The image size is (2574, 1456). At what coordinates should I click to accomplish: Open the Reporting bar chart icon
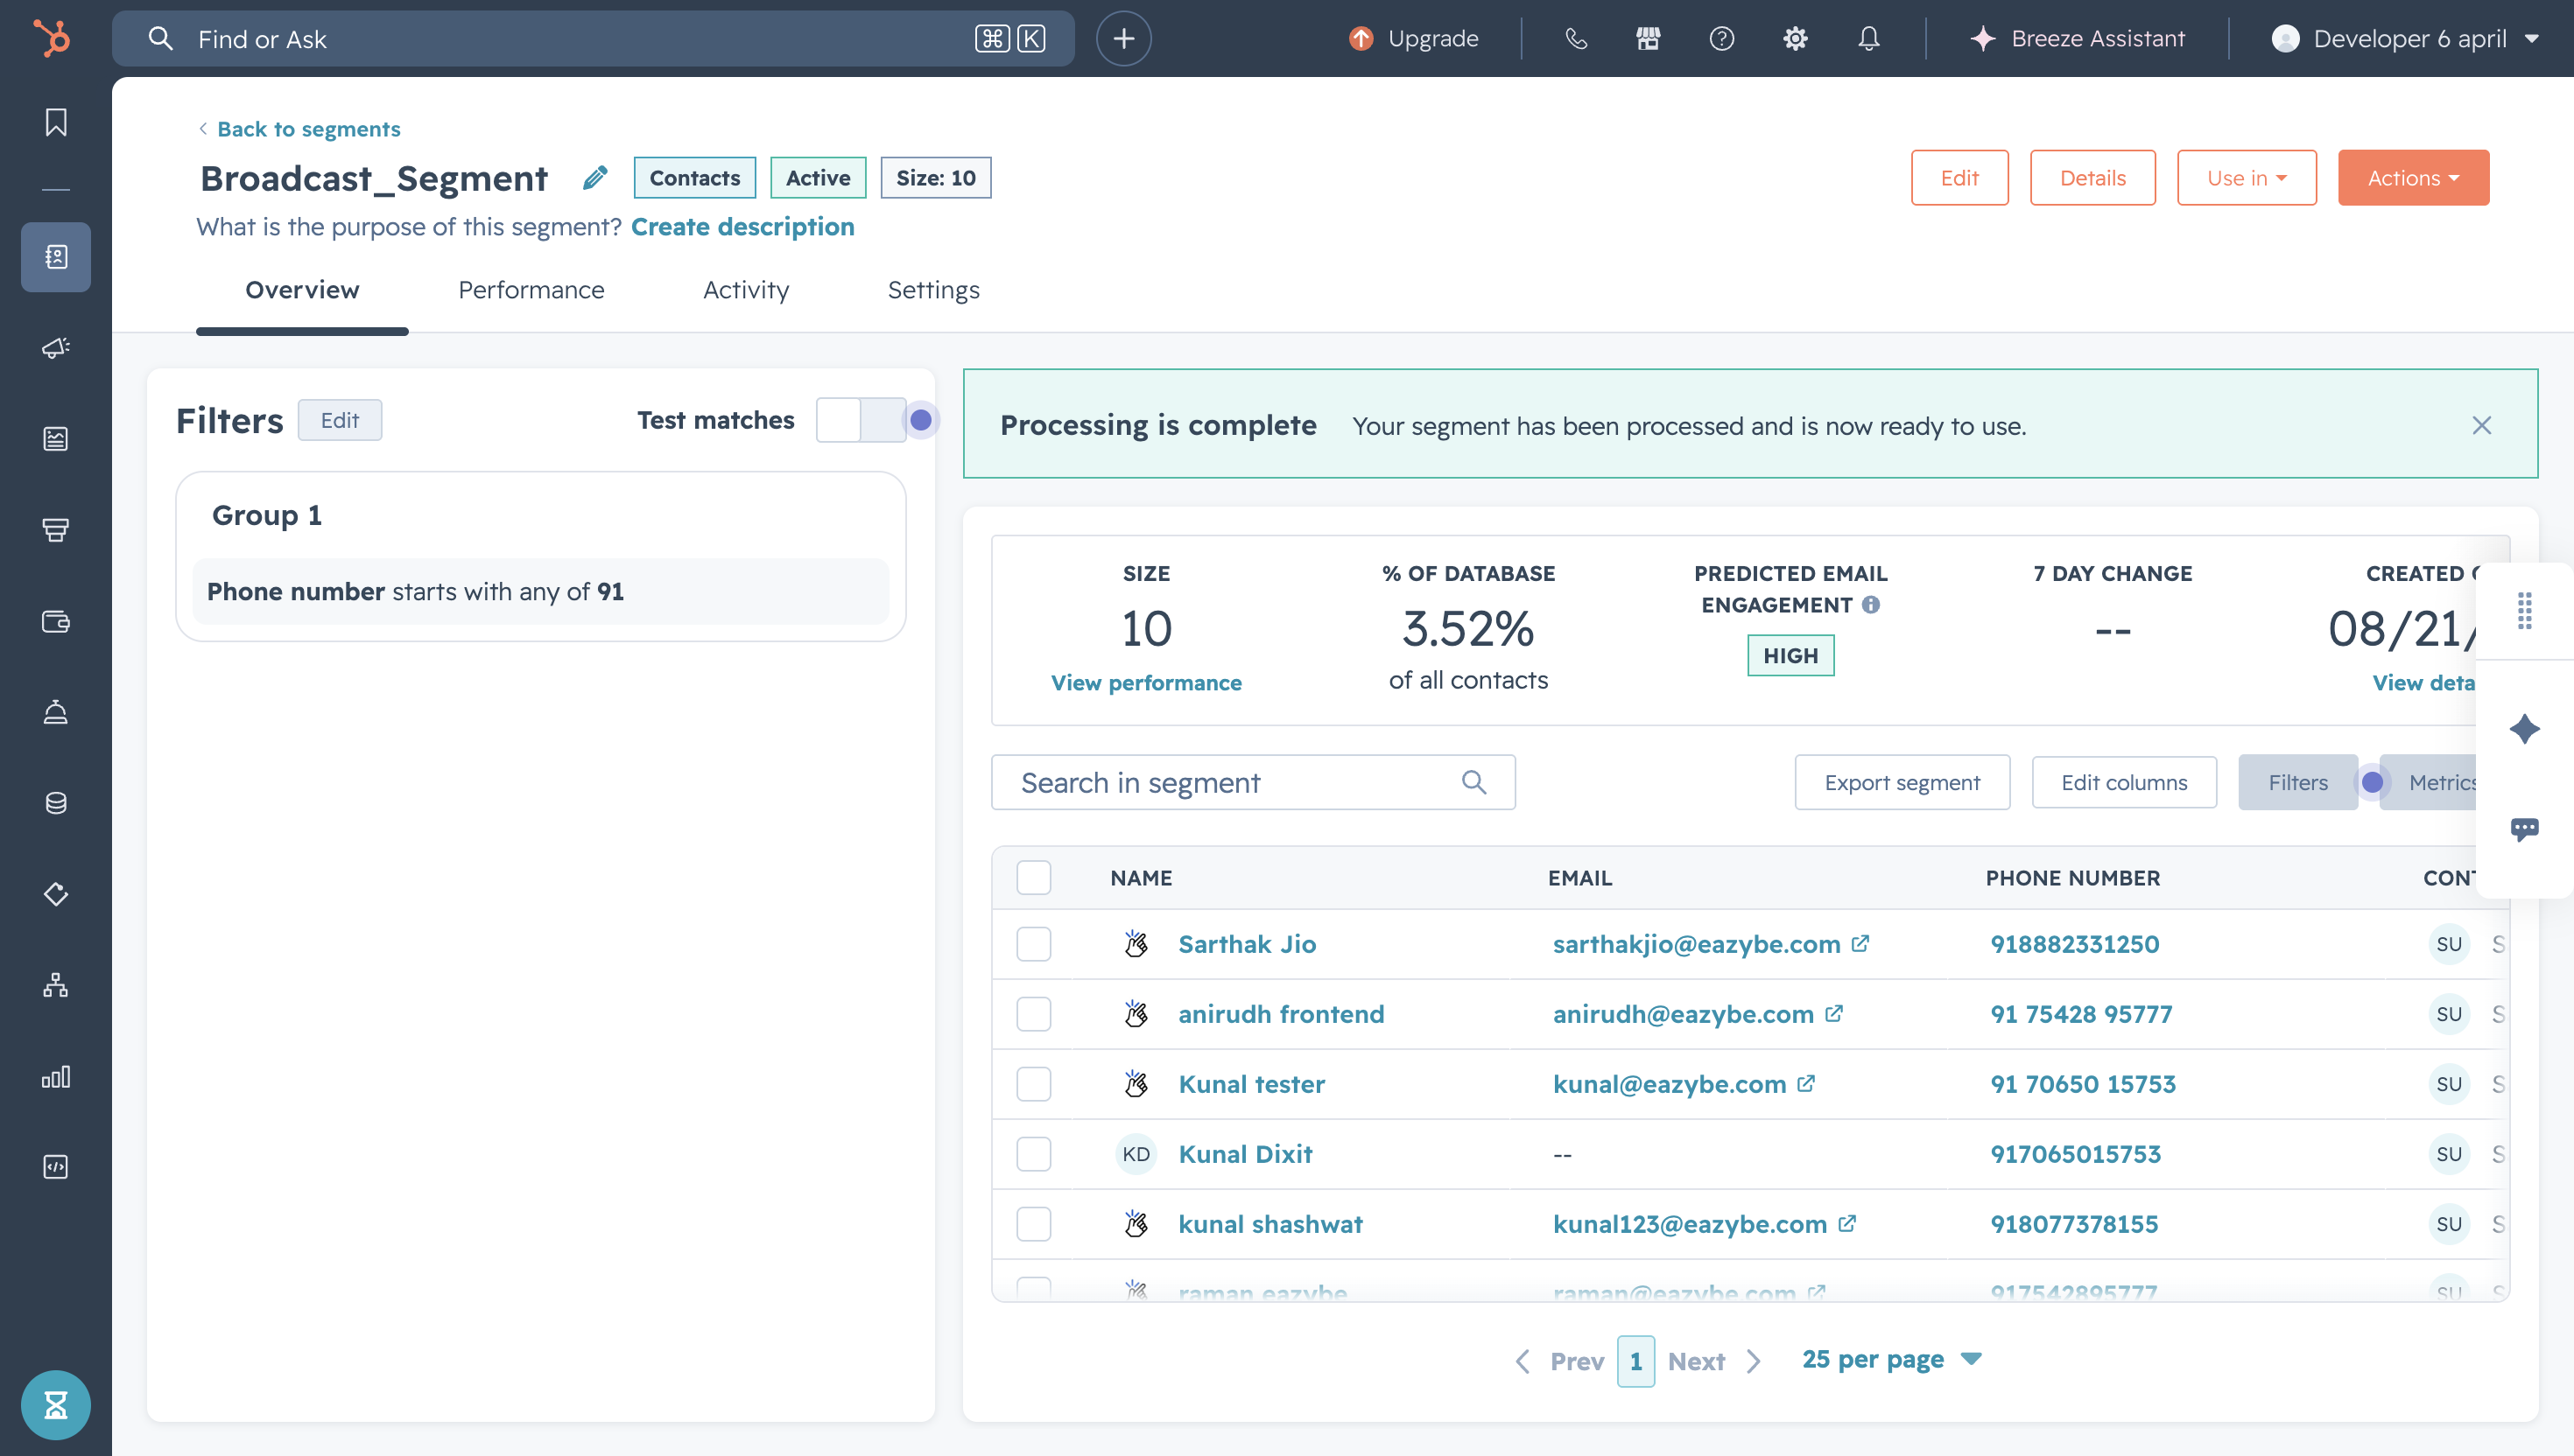56,1076
